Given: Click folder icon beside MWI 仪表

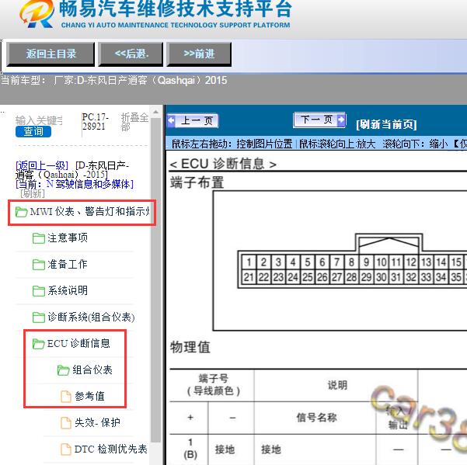Looking at the screenshot, I should [x=22, y=211].
